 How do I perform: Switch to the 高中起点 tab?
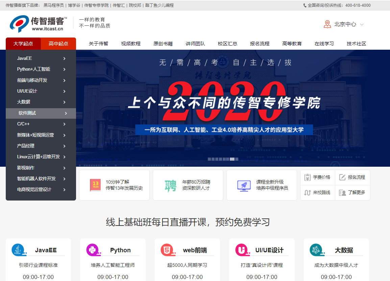pyautogui.click(x=58, y=44)
